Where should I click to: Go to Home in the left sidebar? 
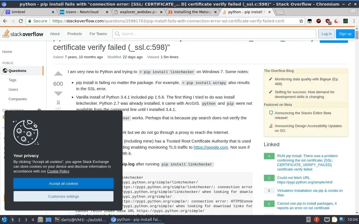tap(7, 52)
